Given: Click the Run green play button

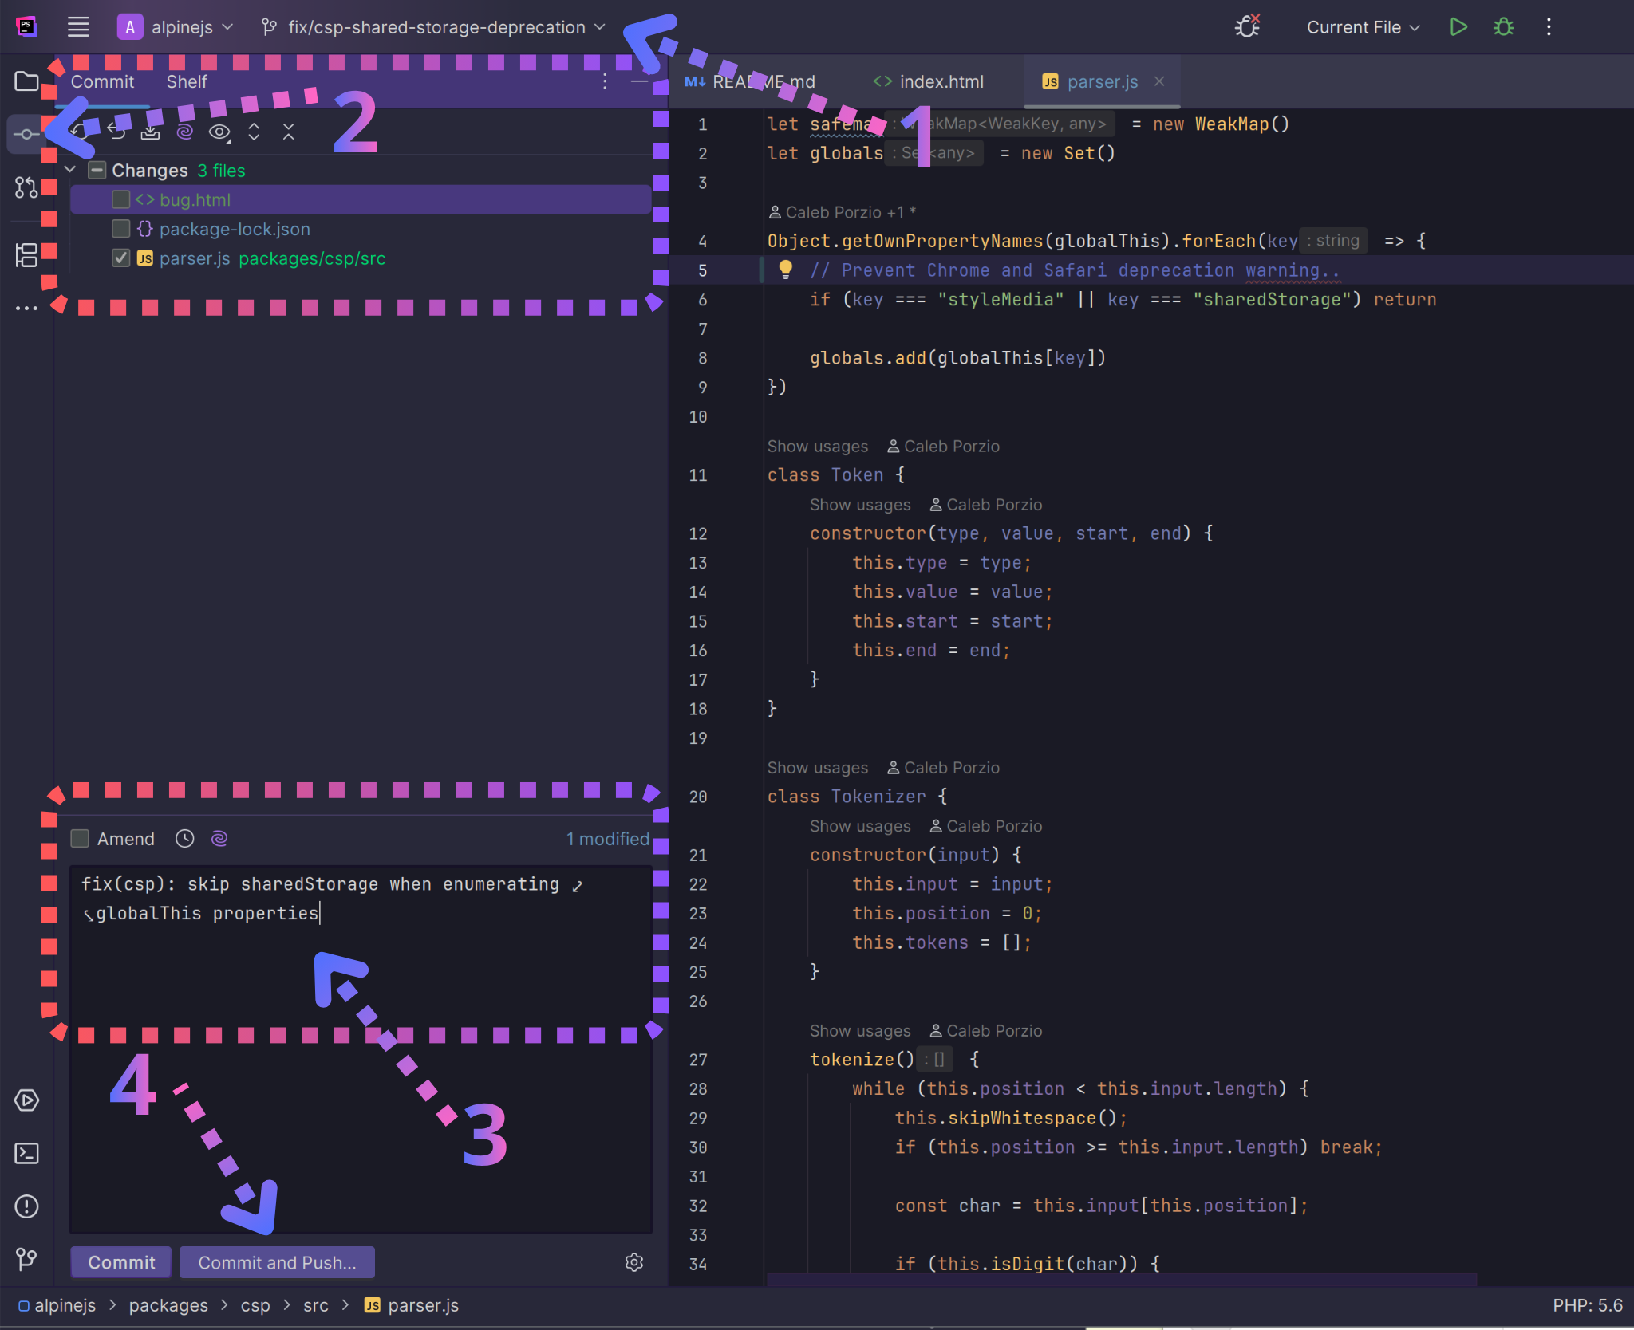Looking at the screenshot, I should pos(1458,27).
